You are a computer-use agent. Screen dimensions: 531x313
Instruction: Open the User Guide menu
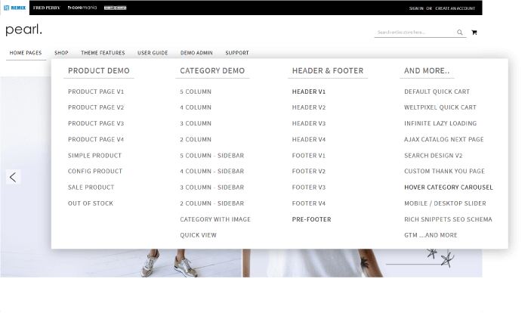(x=153, y=53)
